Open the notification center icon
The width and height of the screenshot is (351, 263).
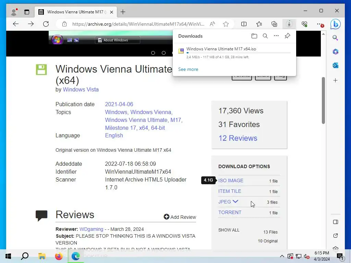[340, 257]
